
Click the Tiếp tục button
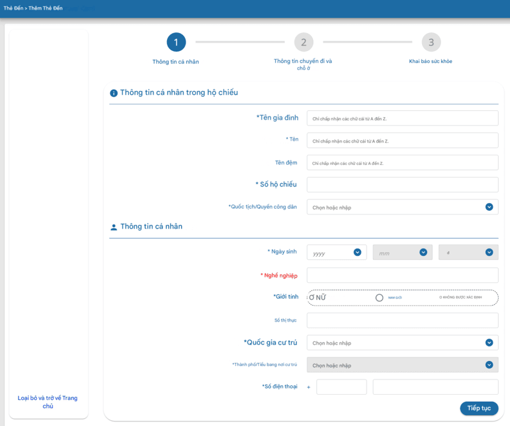[479, 408]
